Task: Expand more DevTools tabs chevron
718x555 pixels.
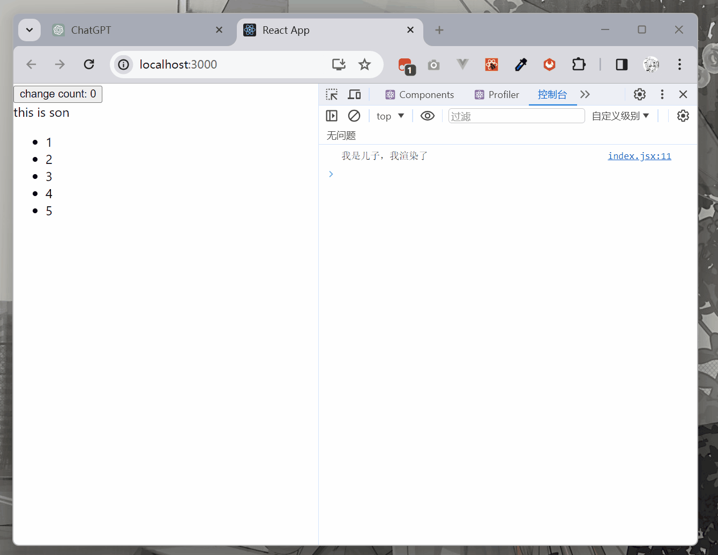Action: pyautogui.click(x=585, y=95)
